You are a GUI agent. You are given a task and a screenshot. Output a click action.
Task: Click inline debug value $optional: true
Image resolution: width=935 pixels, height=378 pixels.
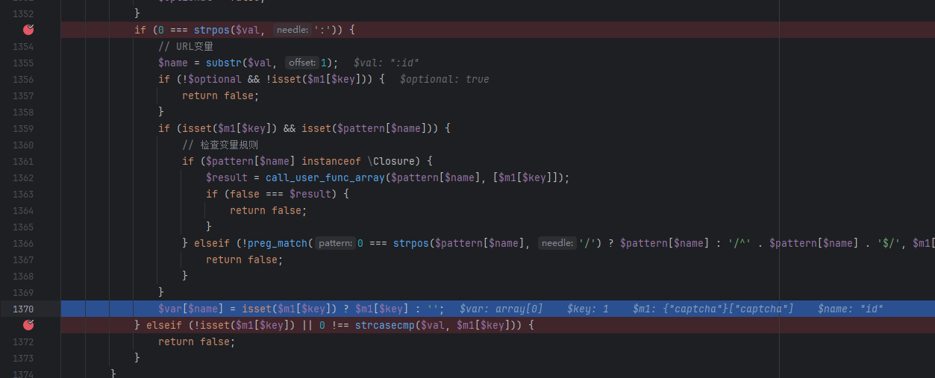(445, 79)
